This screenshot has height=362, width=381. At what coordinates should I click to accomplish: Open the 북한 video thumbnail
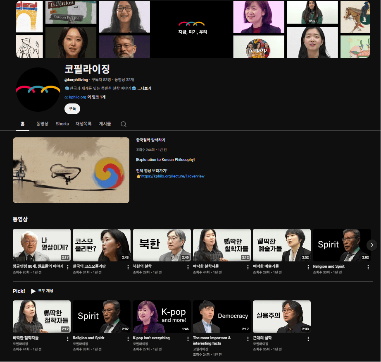tap(162, 245)
